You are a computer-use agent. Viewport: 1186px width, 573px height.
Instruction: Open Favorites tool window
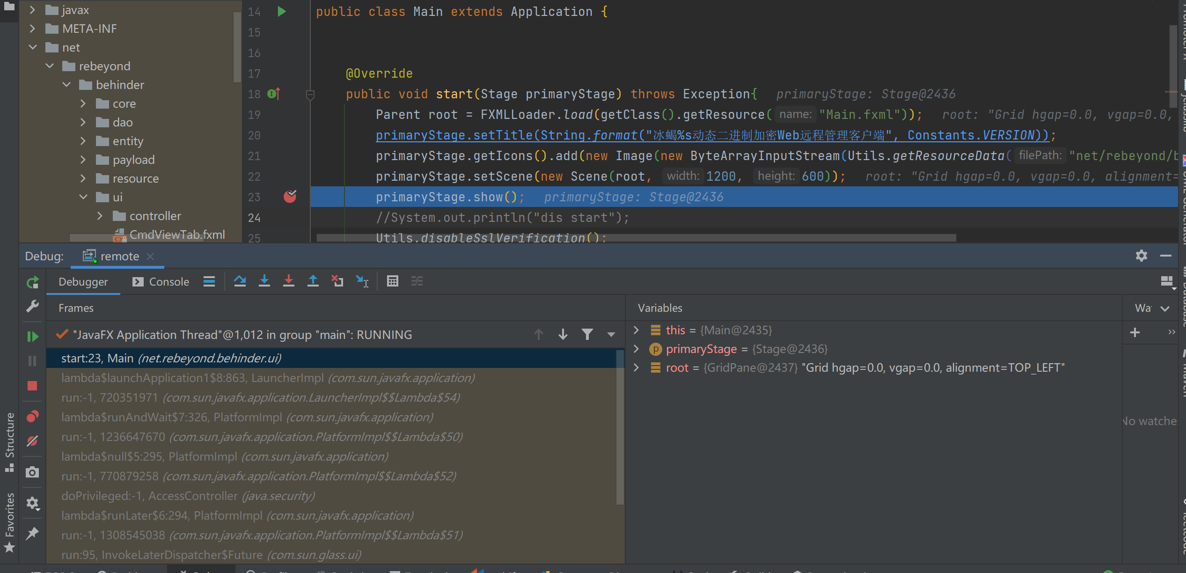coord(9,522)
